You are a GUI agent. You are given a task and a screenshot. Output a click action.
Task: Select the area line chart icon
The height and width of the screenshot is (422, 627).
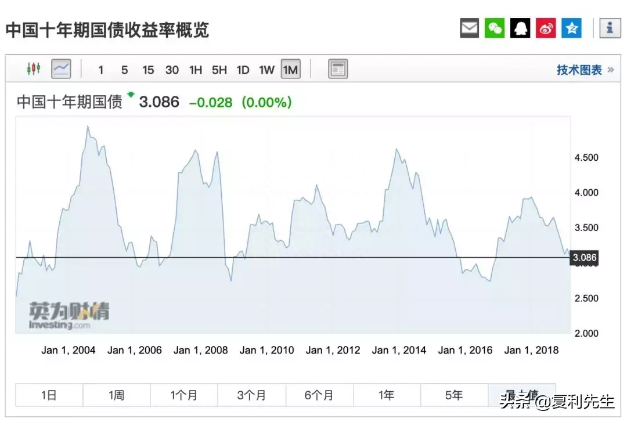tap(61, 69)
